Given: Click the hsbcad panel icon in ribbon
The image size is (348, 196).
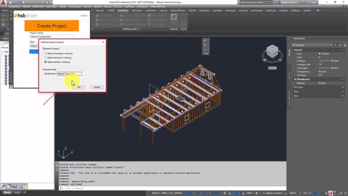Looking at the screenshot, I should point(174,17).
